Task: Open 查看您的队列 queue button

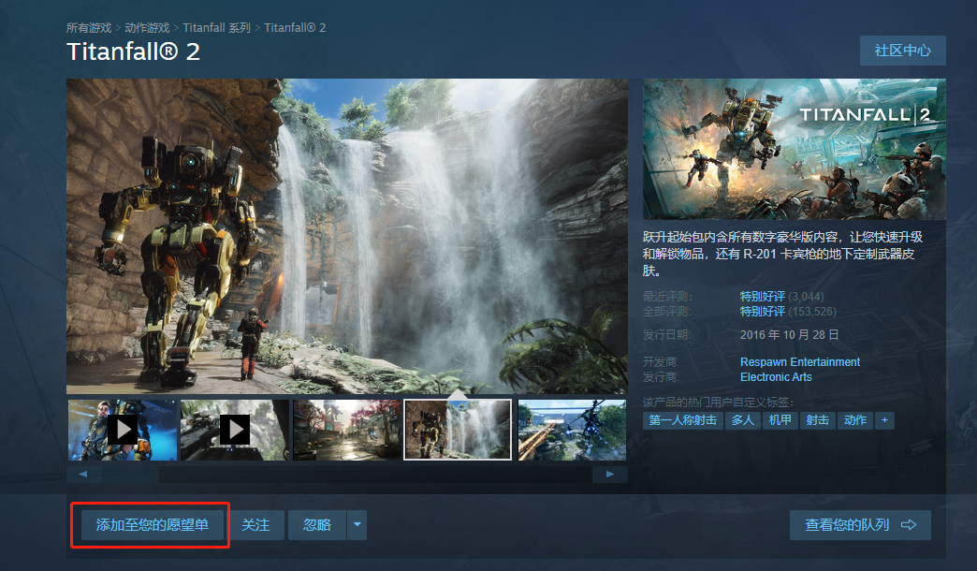Action: tap(860, 525)
